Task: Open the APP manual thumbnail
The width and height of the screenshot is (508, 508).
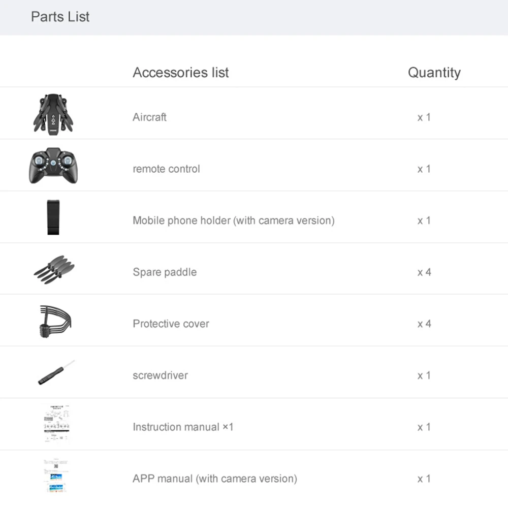Action: pos(56,476)
